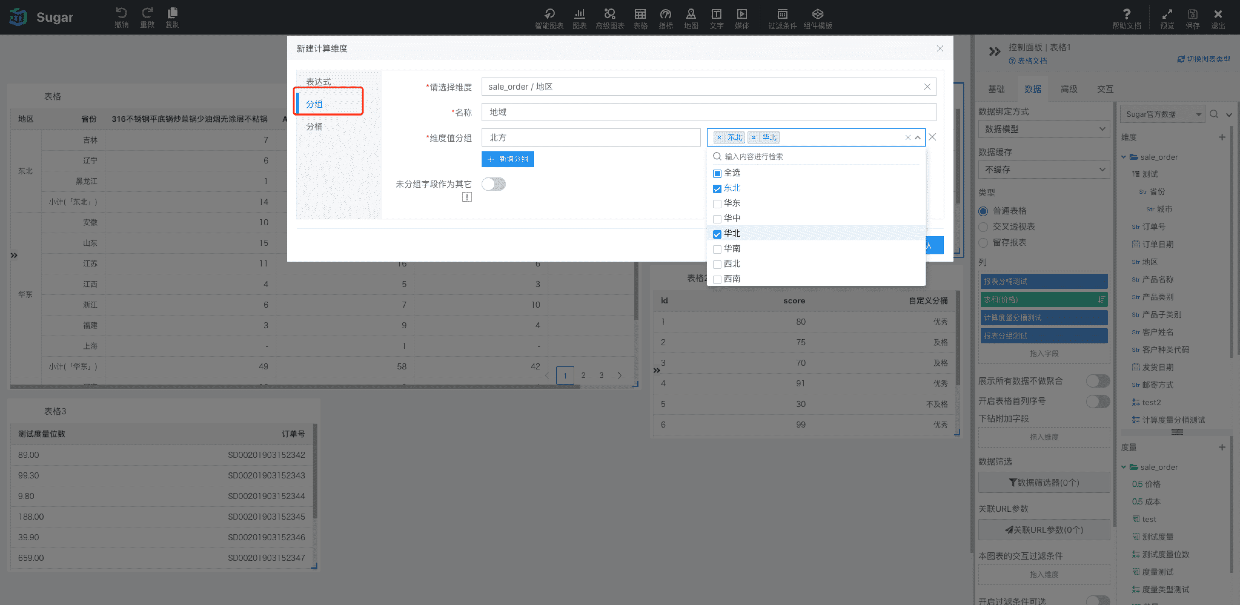Open the 交互 panel tab
Screen dimensions: 1240x605
tap(1105, 89)
